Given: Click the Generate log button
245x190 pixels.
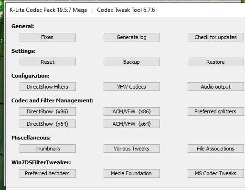Looking at the screenshot, I should (x=132, y=37).
